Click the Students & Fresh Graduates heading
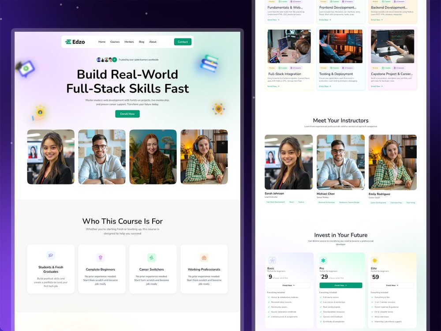The width and height of the screenshot is (441, 331). tap(51, 269)
